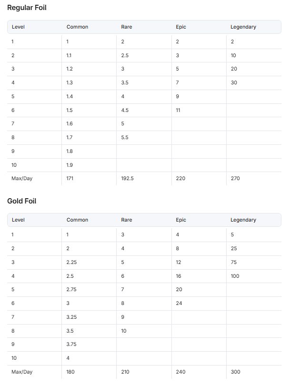290x386 pixels.
Task: Select the Common column header in the Gold Foil table
Action: pyautogui.click(x=77, y=220)
